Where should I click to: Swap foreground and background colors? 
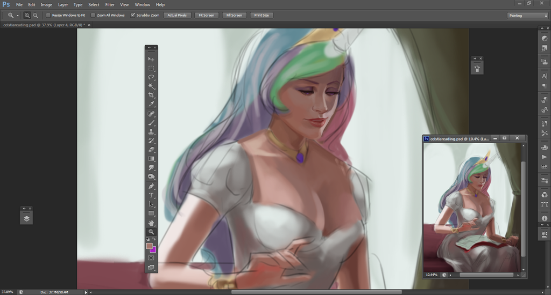tap(154, 239)
